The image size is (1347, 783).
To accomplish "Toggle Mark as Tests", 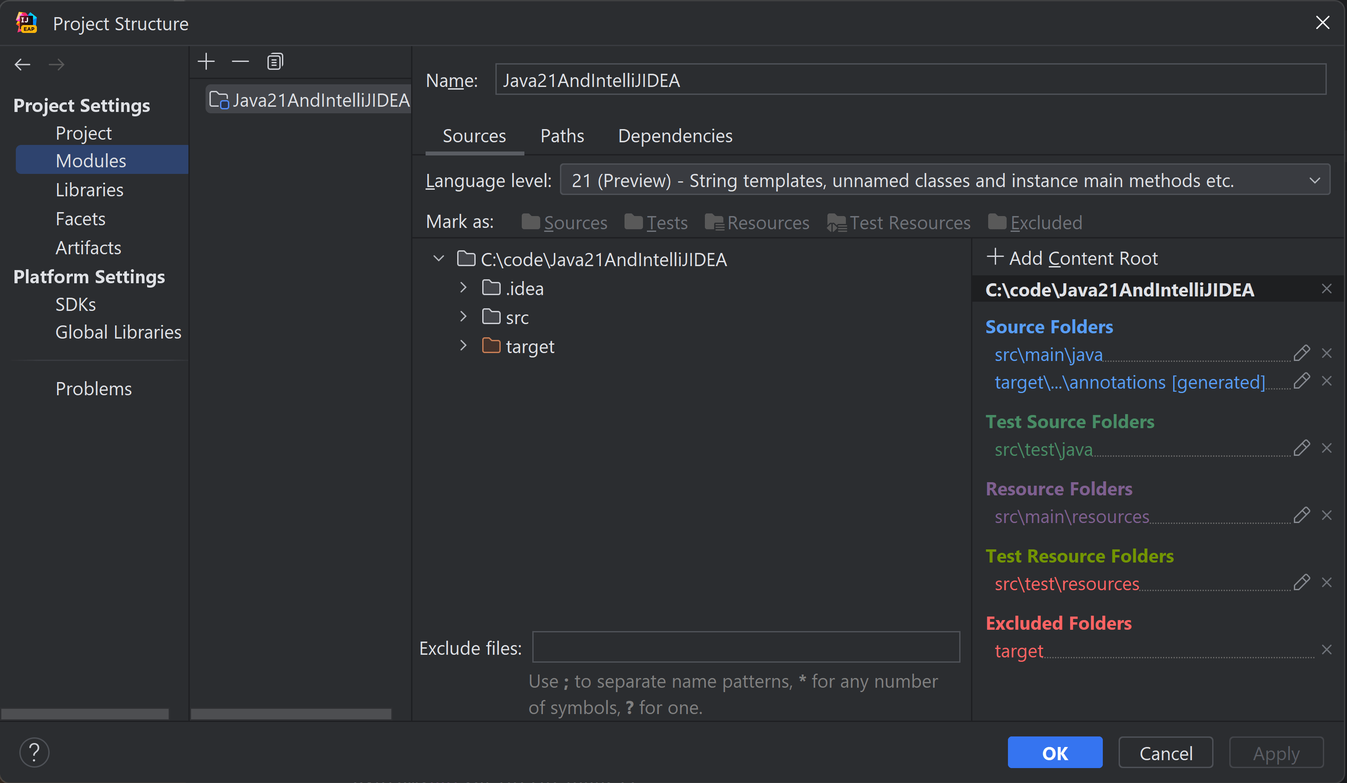I will (656, 222).
